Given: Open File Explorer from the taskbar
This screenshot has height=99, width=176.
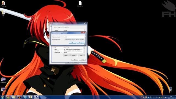Looking at the screenshot, I should pyautogui.click(x=14, y=97).
